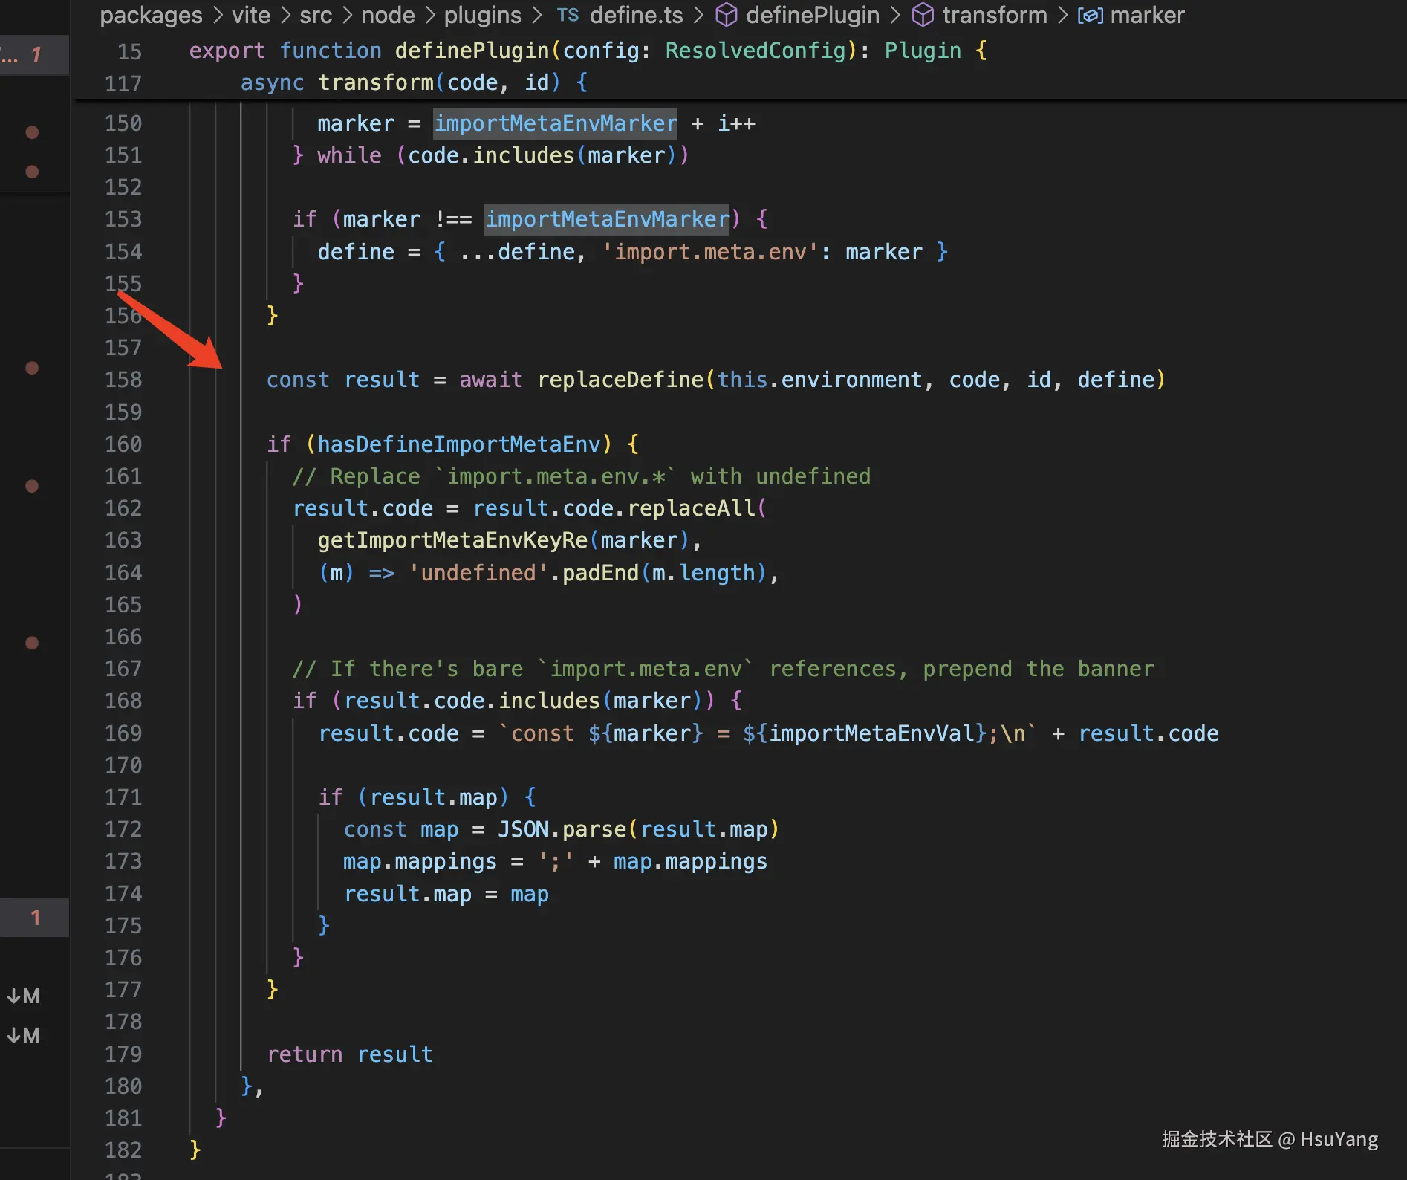The height and width of the screenshot is (1180, 1407).
Task: Select line number 169 in the gutter
Action: coord(123,733)
